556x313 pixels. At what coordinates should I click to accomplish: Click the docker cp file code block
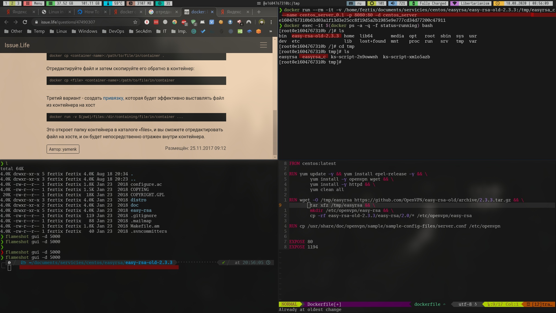tap(136, 81)
